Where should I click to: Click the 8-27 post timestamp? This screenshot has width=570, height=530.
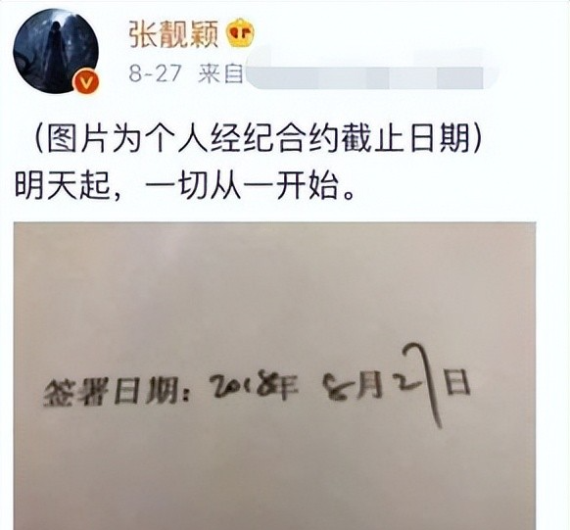[x=155, y=74]
